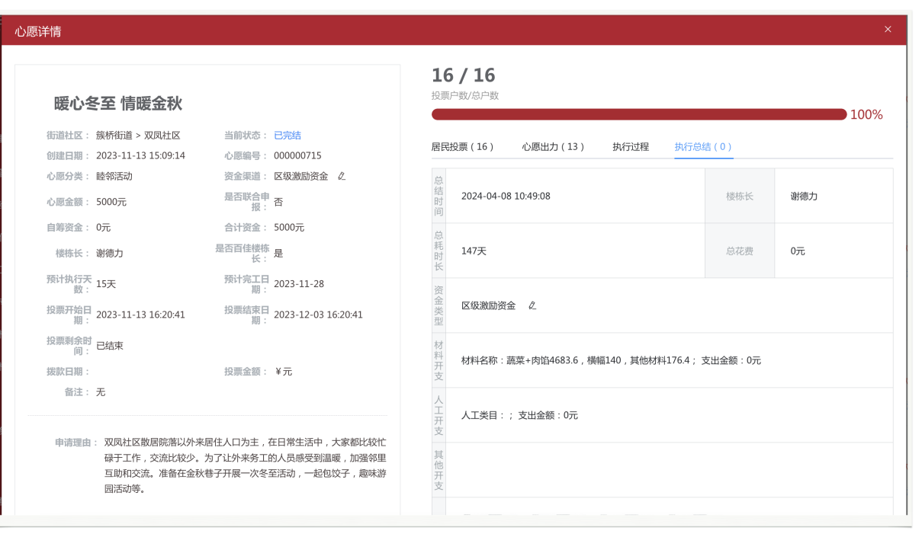Open the 心愿出力（13） tab
The width and height of the screenshot is (922, 537).
point(553,147)
